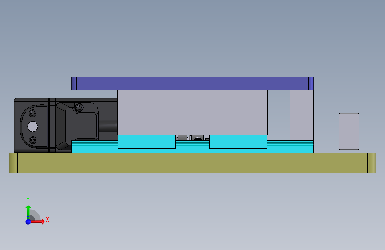This screenshot has width=385, height=250.
Task: Click the purple top plate of the model
Action: [192, 84]
